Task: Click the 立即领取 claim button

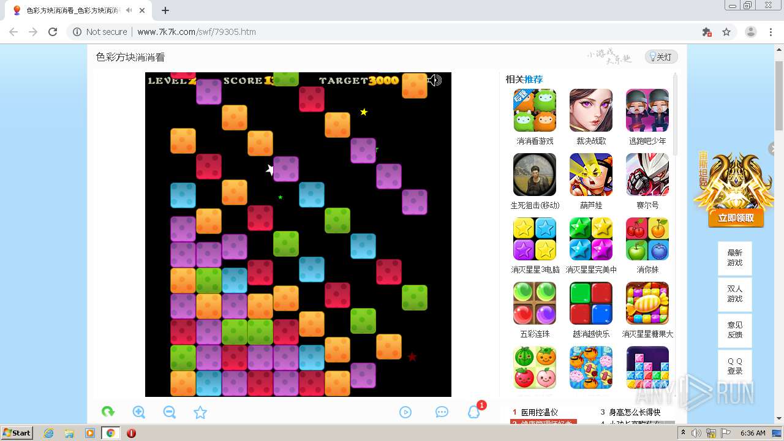Action: point(736,218)
